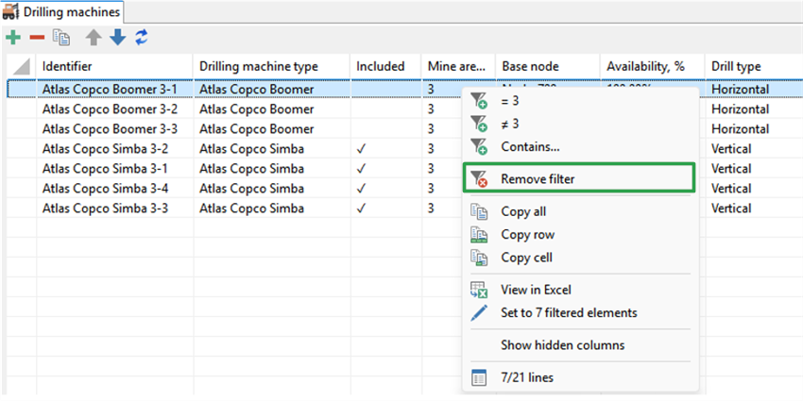The image size is (803, 401).
Task: Click Mine area value of Simba 3-3 row
Action: [431, 209]
